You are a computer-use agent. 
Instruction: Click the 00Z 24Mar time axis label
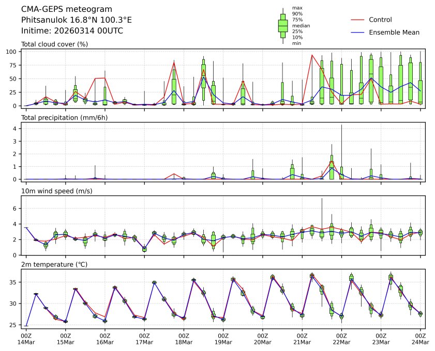[420, 338]
